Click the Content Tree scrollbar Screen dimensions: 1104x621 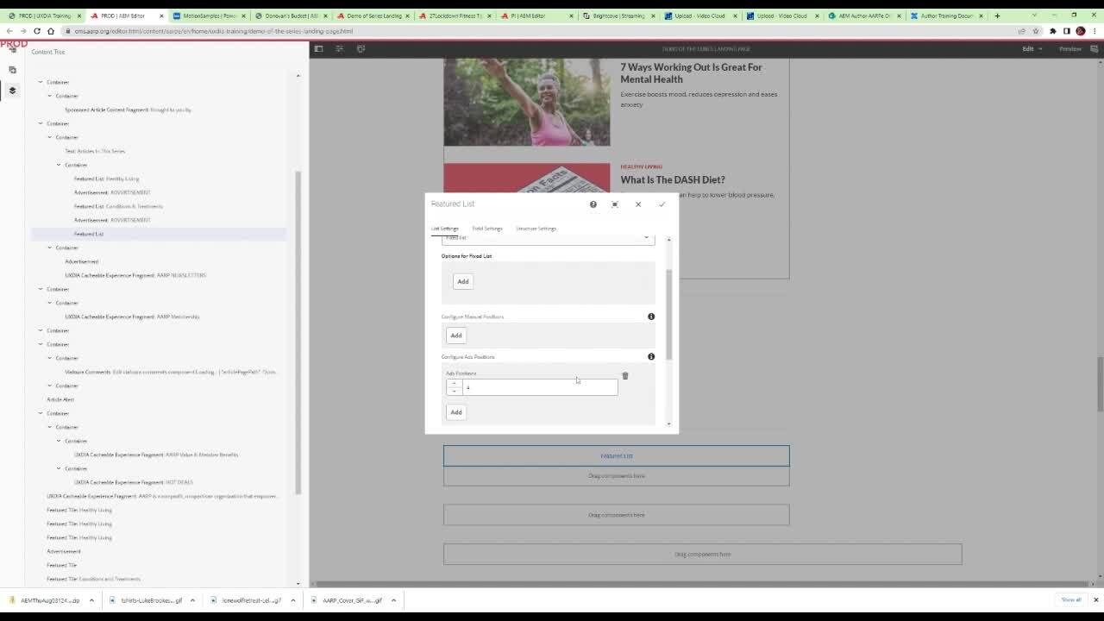298,332
